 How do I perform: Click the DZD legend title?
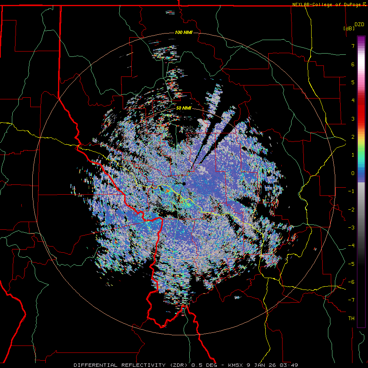point(359,25)
